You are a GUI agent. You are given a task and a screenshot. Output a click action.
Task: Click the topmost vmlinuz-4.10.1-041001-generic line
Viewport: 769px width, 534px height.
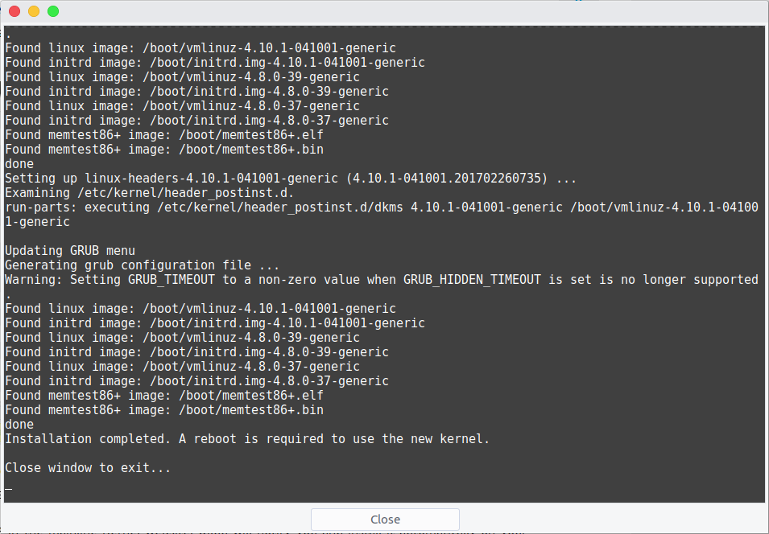[200, 48]
